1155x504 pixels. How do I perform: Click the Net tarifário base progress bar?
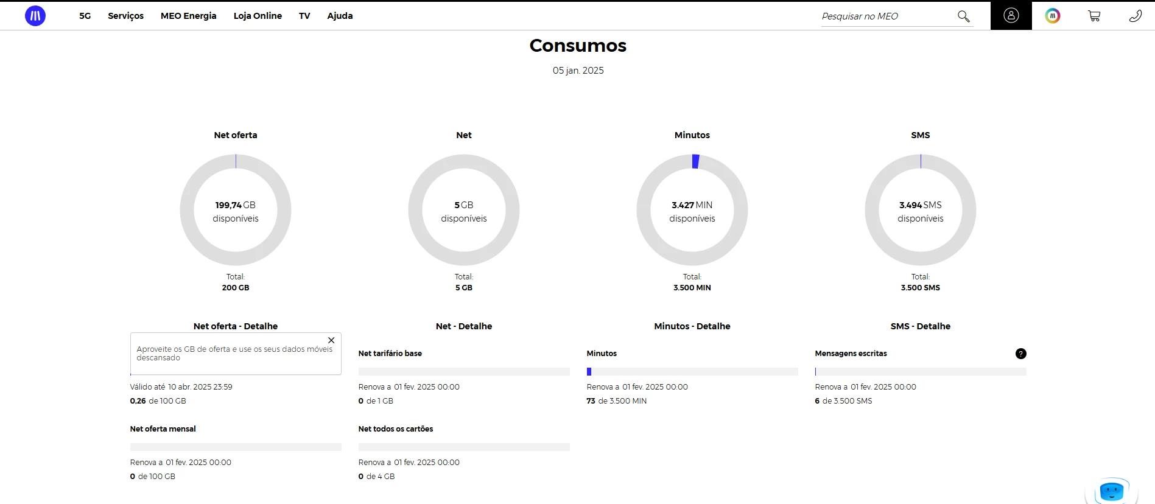pos(464,371)
